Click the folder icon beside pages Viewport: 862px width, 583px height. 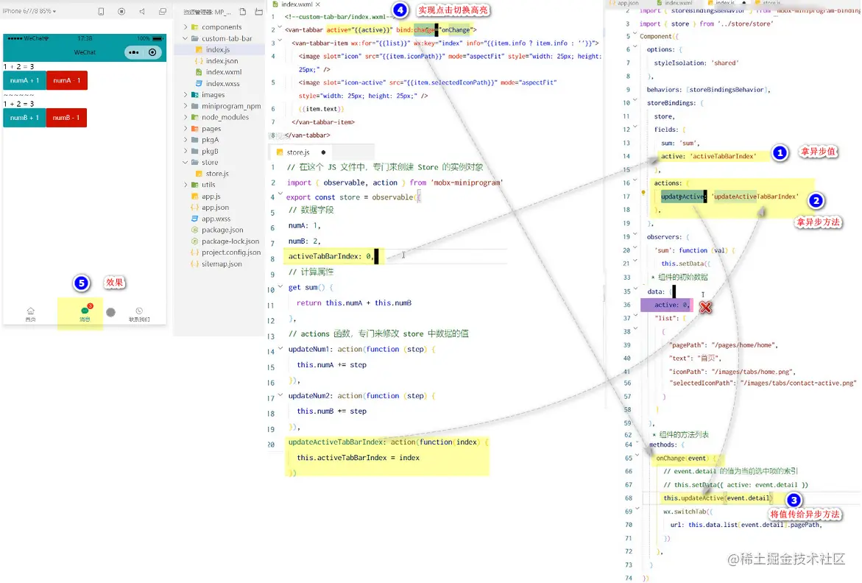(194, 129)
